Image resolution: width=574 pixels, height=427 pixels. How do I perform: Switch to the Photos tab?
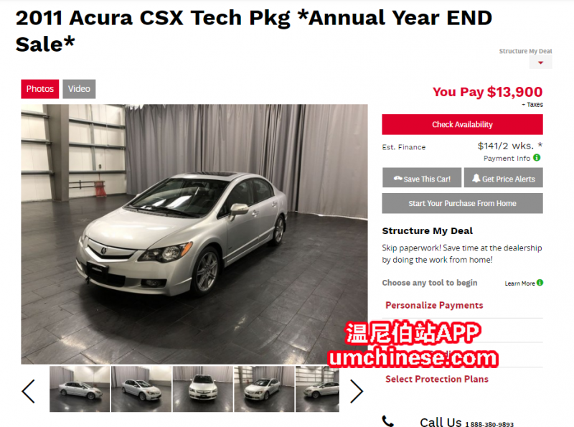tap(40, 89)
